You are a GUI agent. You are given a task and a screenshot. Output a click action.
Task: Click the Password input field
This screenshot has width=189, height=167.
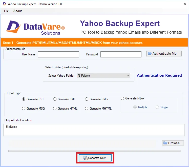[121, 54]
